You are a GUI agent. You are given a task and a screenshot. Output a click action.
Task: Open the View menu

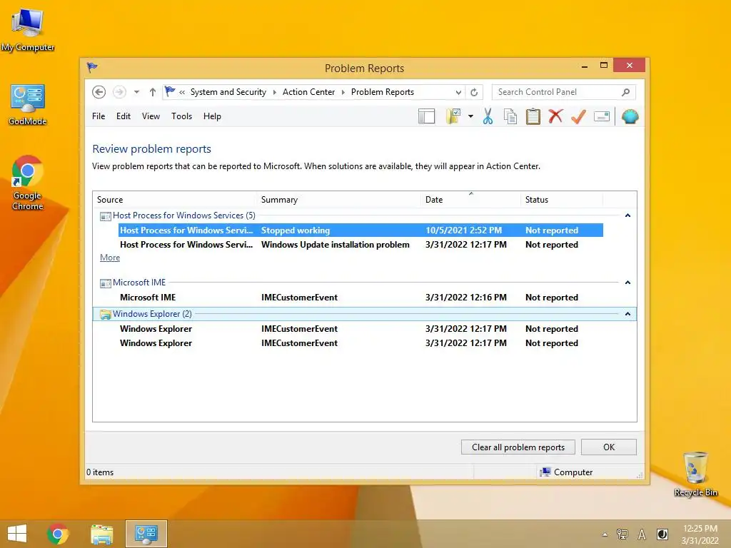151,116
